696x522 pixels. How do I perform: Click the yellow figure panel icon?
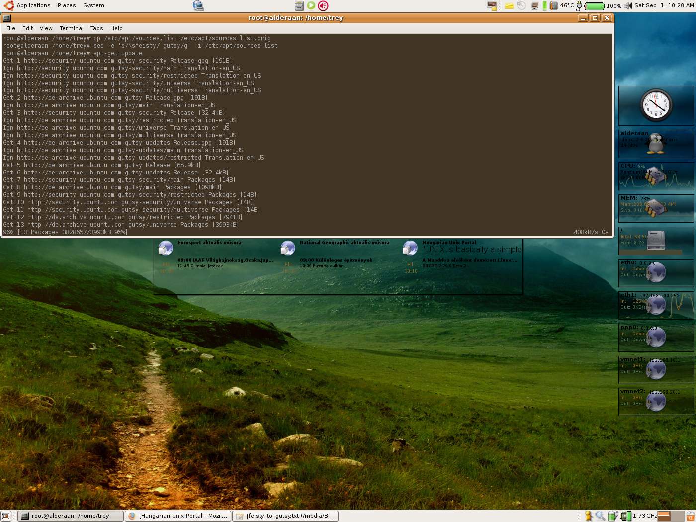coord(589,516)
